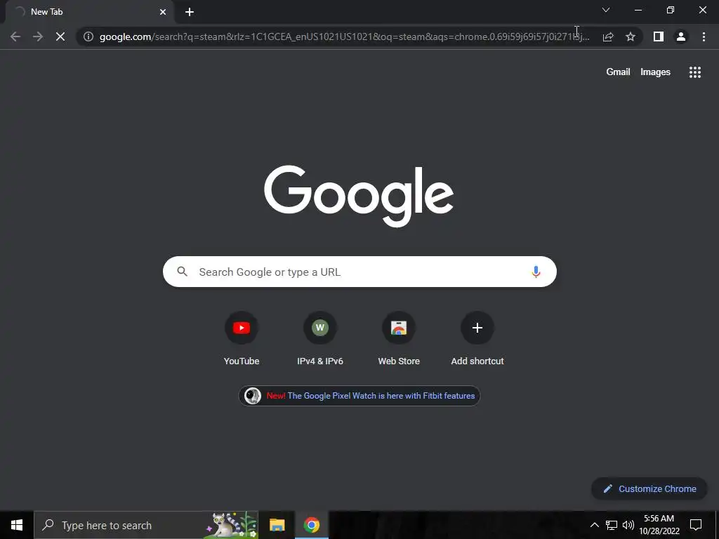The width and height of the screenshot is (719, 539).
Task: Click the address bar URL
Action: [344, 36]
